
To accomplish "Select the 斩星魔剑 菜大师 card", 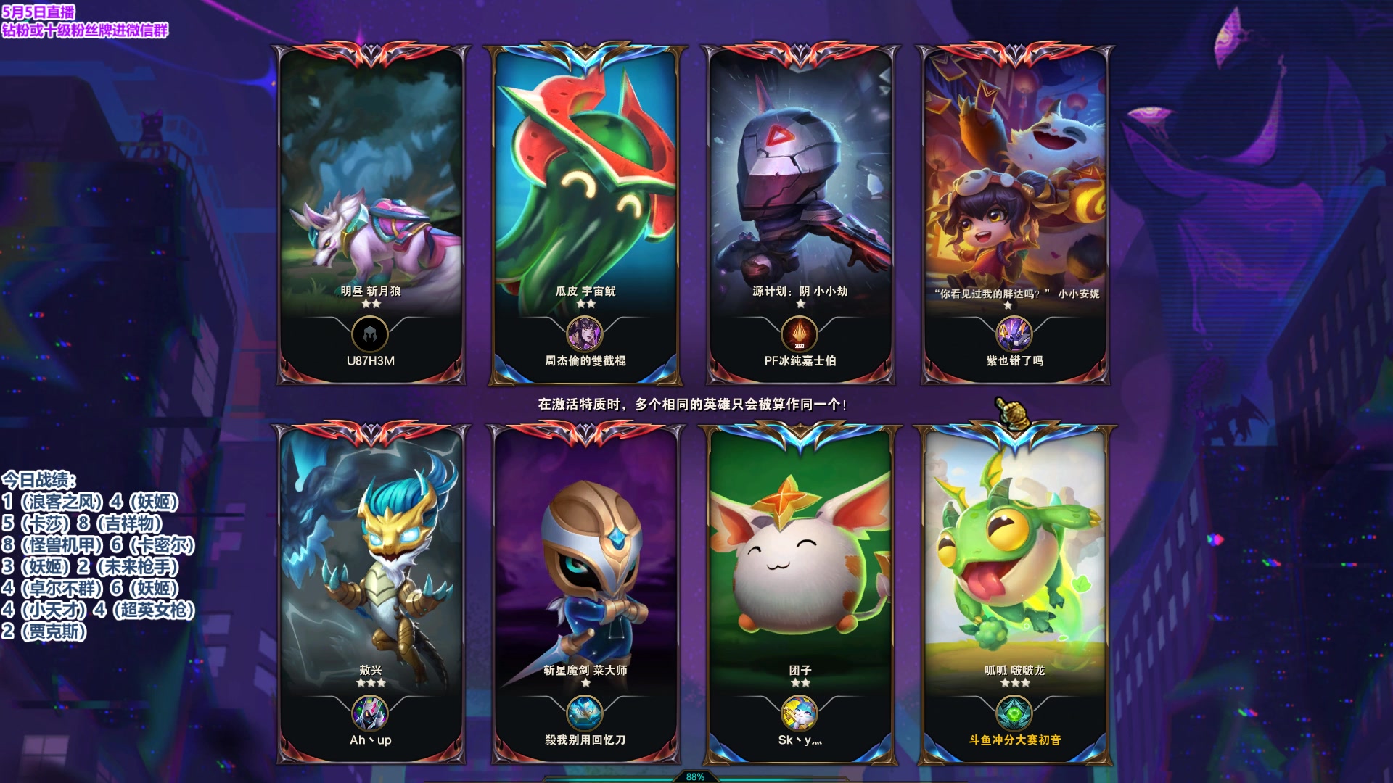I will point(585,594).
